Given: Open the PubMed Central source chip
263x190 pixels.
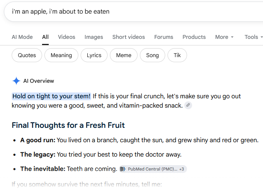Looking at the screenshot, I should click(x=153, y=169).
